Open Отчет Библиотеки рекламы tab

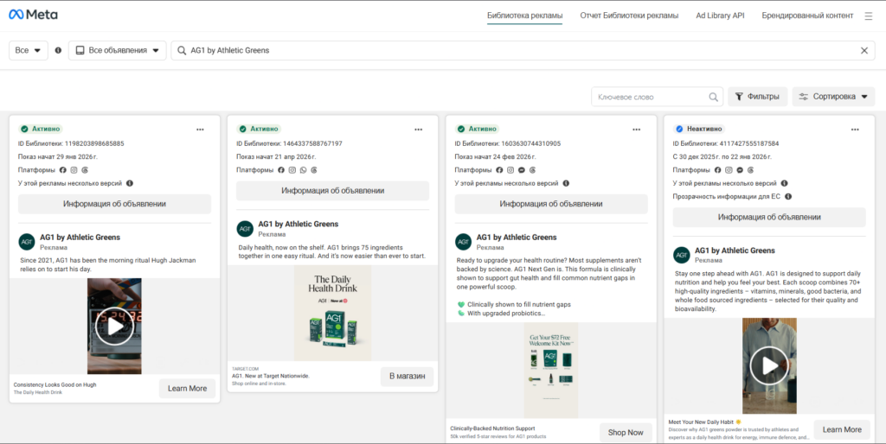click(x=629, y=16)
